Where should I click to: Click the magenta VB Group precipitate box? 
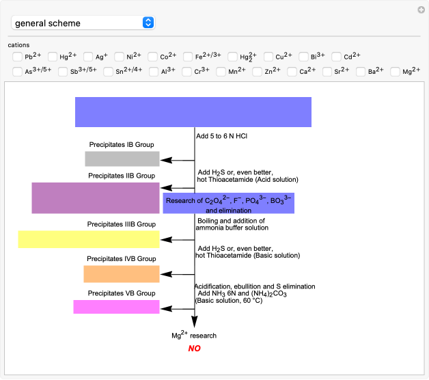(x=116, y=307)
